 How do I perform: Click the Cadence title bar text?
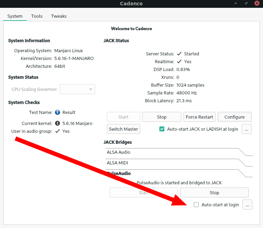coord(131,4)
